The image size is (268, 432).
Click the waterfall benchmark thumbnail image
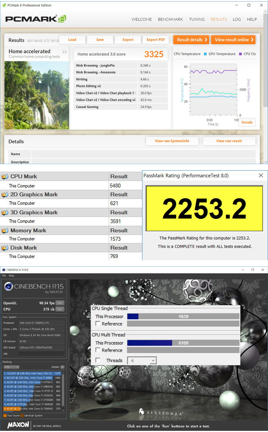click(x=37, y=95)
